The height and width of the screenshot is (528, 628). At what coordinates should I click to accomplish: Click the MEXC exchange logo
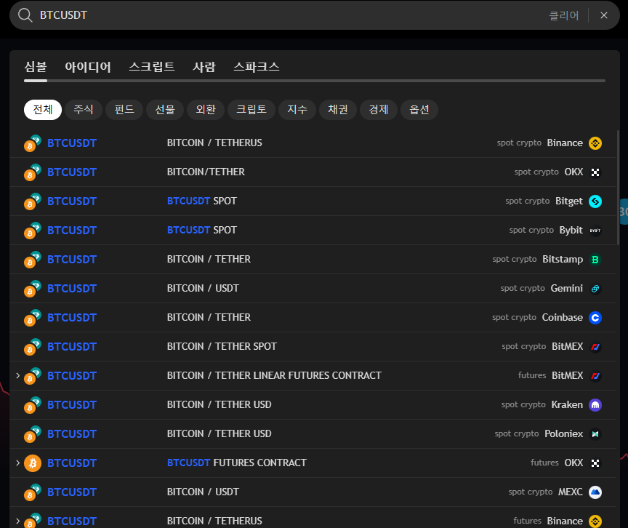595,492
